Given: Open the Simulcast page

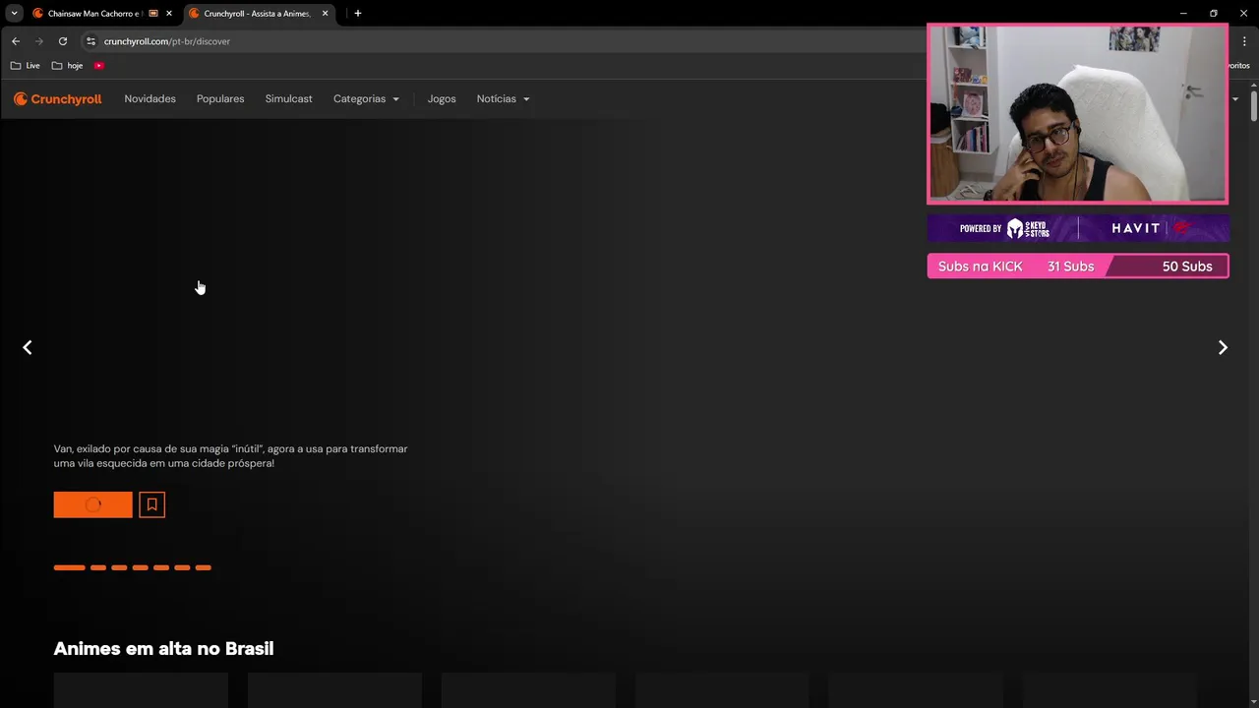Looking at the screenshot, I should (x=288, y=99).
